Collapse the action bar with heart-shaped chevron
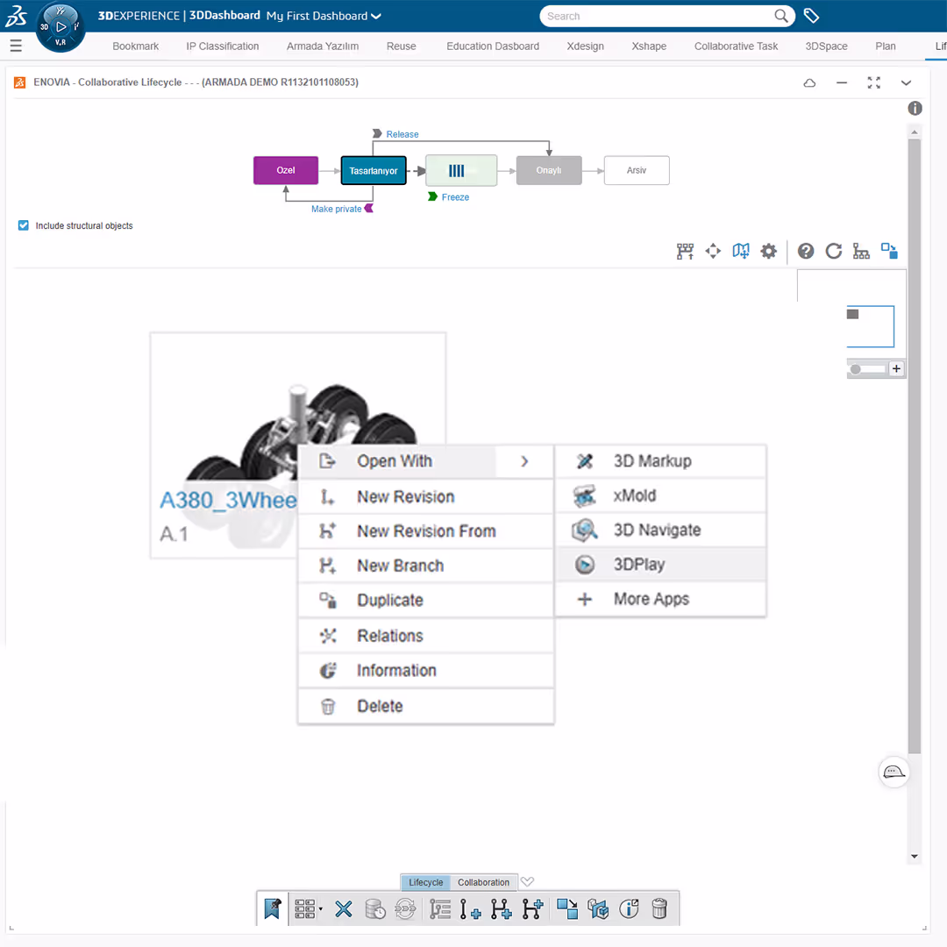The height and width of the screenshot is (947, 947). 527,881
